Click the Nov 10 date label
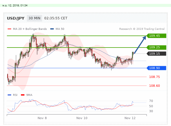171x126 pixels. [82, 118]
